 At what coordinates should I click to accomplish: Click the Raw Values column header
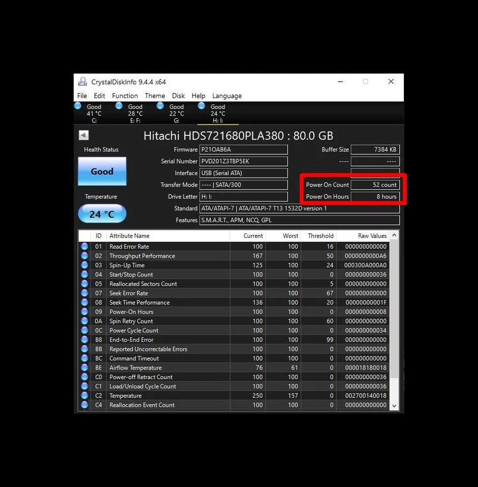tap(363, 236)
